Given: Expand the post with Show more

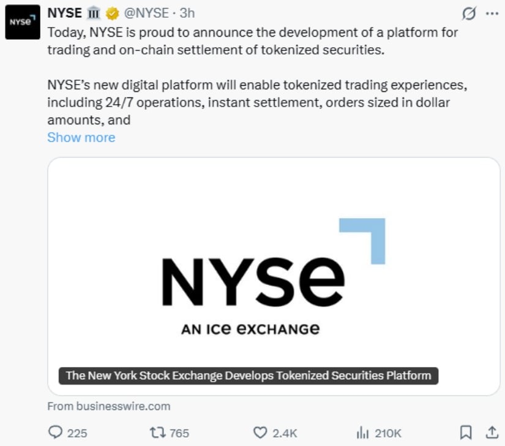Looking at the screenshot, I should click(81, 137).
